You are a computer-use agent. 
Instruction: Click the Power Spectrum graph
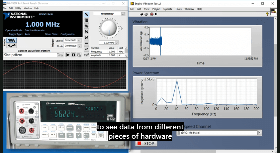coord(206,92)
